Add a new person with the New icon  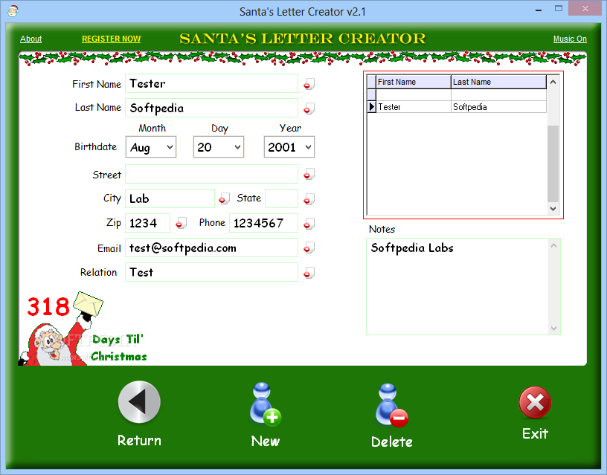[266, 404]
